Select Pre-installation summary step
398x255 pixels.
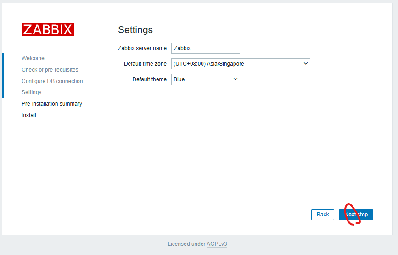pyautogui.click(x=52, y=104)
